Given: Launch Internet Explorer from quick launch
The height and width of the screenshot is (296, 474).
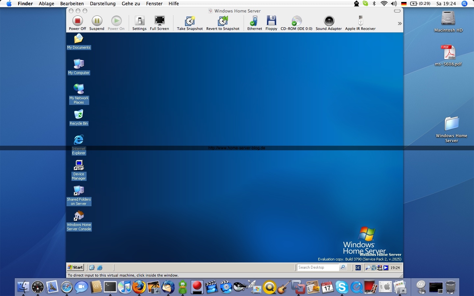Looking at the screenshot, I should 100,268.
